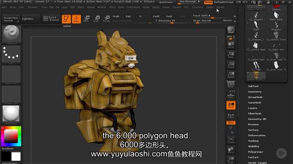Open the Preferences menu
The width and height of the screenshot is (293, 164).
tap(133, 7)
